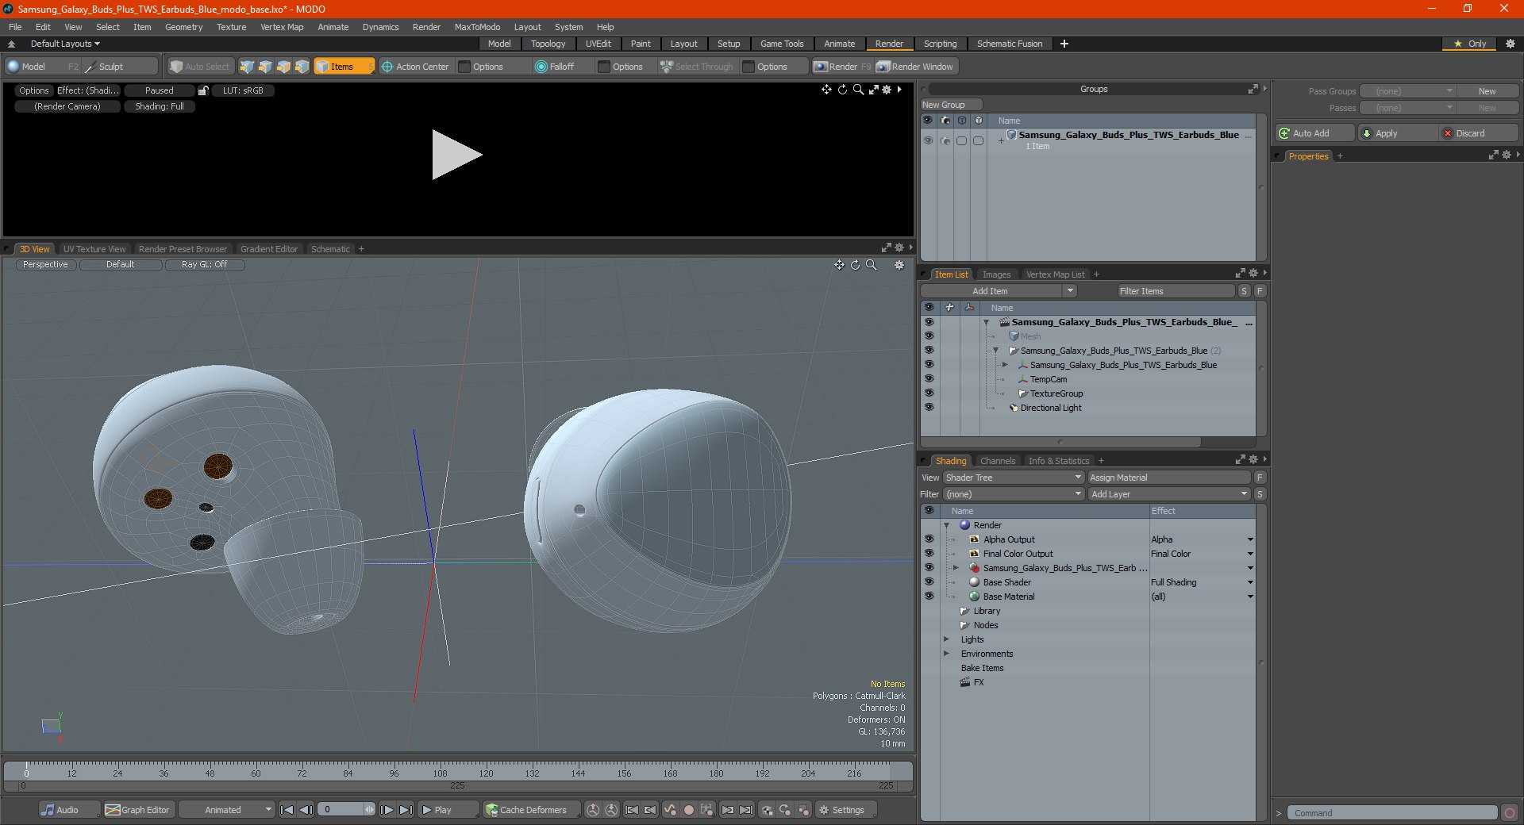Toggle Base Material visibility

(929, 597)
